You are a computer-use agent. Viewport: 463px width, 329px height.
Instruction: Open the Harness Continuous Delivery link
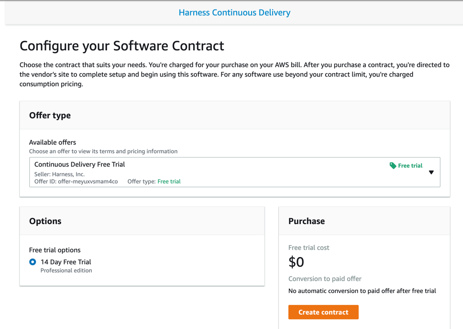[234, 12]
